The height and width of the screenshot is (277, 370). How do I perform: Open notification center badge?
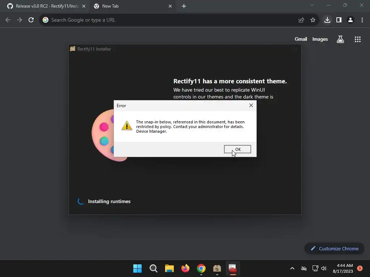[x=360, y=268]
